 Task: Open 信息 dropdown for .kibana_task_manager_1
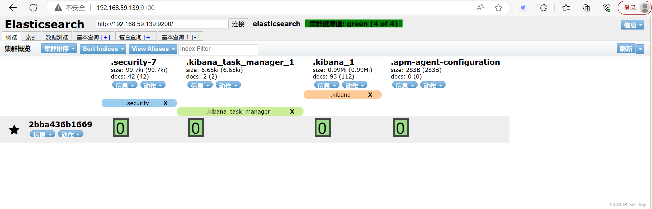click(200, 85)
